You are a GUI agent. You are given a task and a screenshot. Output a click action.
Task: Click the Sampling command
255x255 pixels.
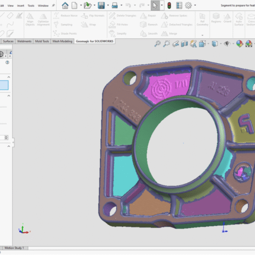[63, 24]
